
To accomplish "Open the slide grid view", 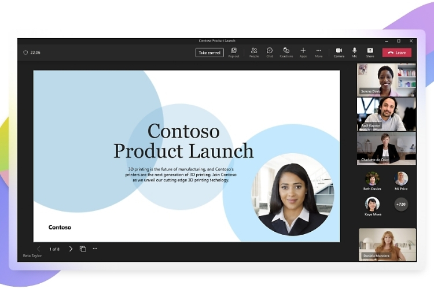I will click(83, 249).
